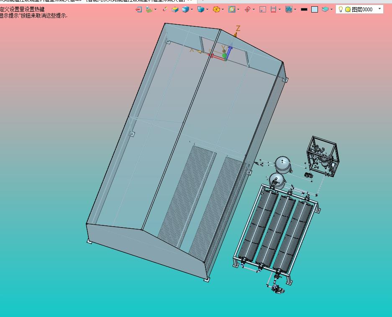This screenshot has width=392, height=317.
Task: Click the red crosshair target icon
Action: click(x=248, y=10)
